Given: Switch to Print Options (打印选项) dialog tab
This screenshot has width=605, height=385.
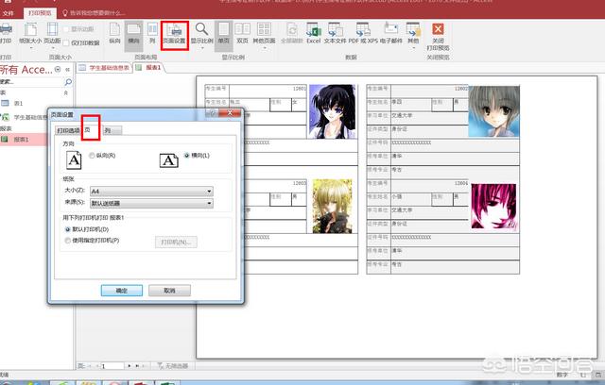Looking at the screenshot, I should [68, 130].
